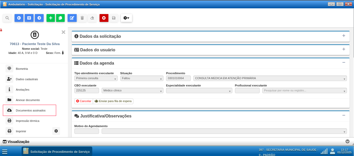Open the Situação dropdown showing Faltou
This screenshot has width=354, height=156.
142,78
